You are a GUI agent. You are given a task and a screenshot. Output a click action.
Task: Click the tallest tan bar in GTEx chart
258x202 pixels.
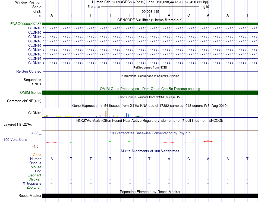coord(108,112)
